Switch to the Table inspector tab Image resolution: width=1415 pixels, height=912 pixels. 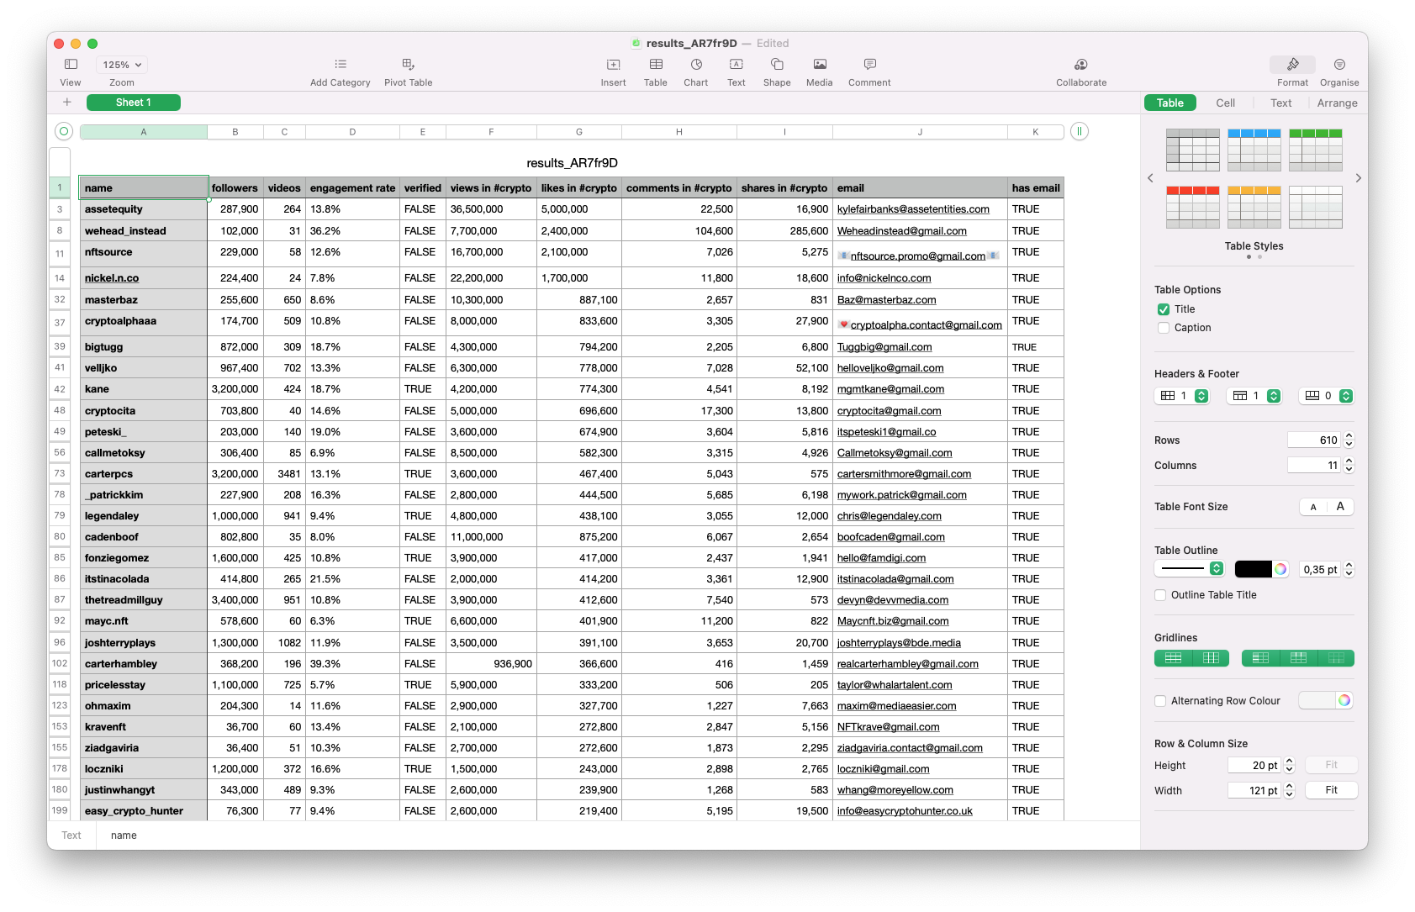coord(1170,103)
